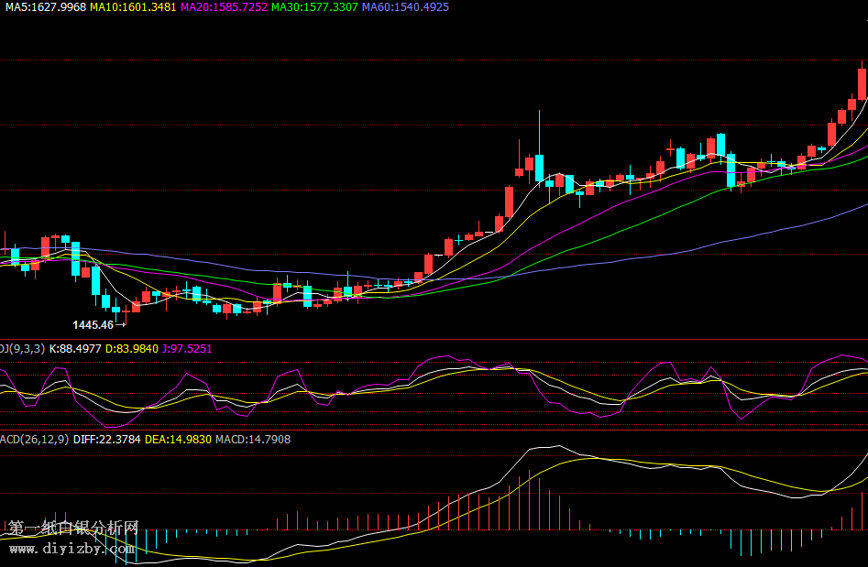Screen dimensions: 868x567
Task: Click the MACD:14.7908 histogram value label
Action: coord(252,440)
